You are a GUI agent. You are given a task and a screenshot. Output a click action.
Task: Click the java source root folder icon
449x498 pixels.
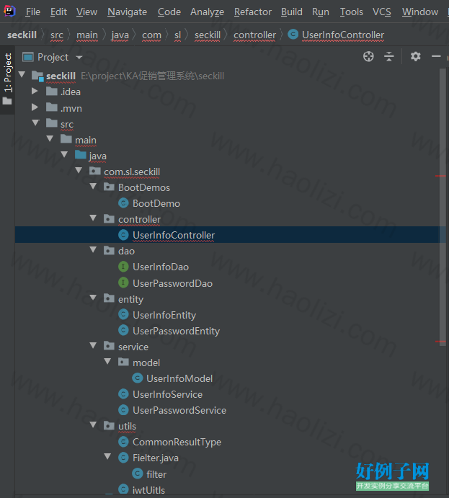[x=81, y=155]
